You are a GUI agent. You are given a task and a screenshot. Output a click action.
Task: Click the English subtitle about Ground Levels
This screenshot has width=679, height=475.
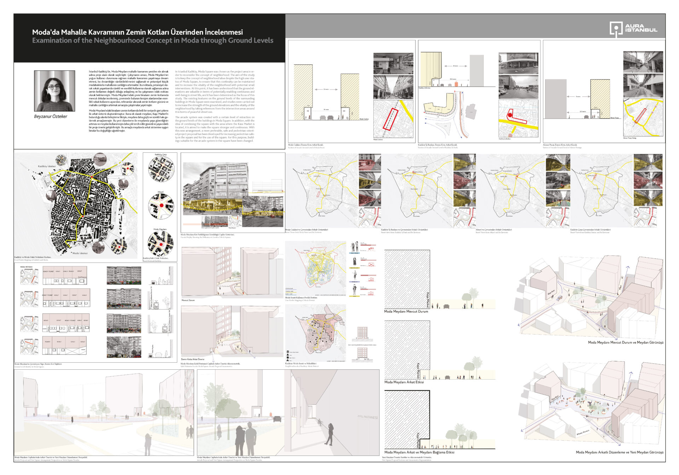[x=152, y=41]
